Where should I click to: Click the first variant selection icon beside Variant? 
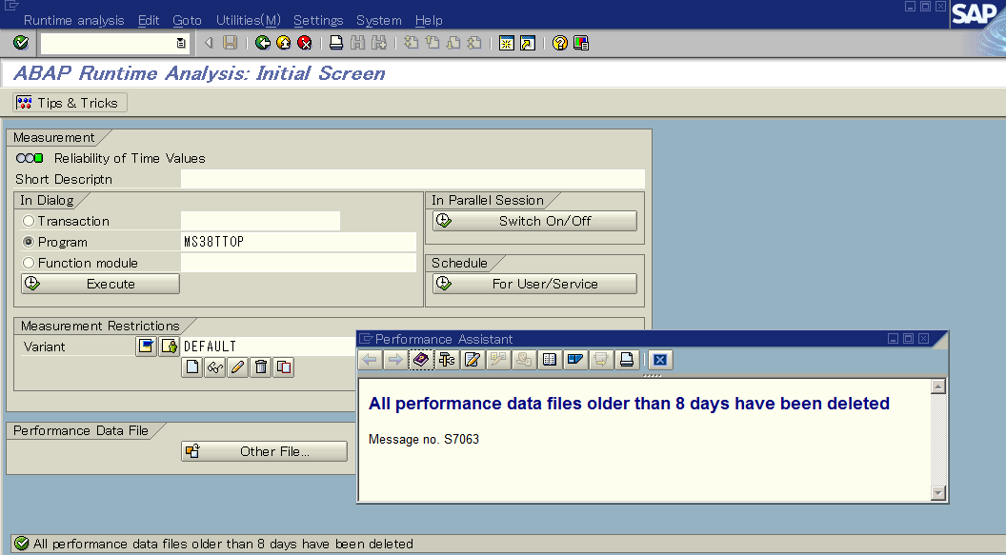(x=147, y=347)
